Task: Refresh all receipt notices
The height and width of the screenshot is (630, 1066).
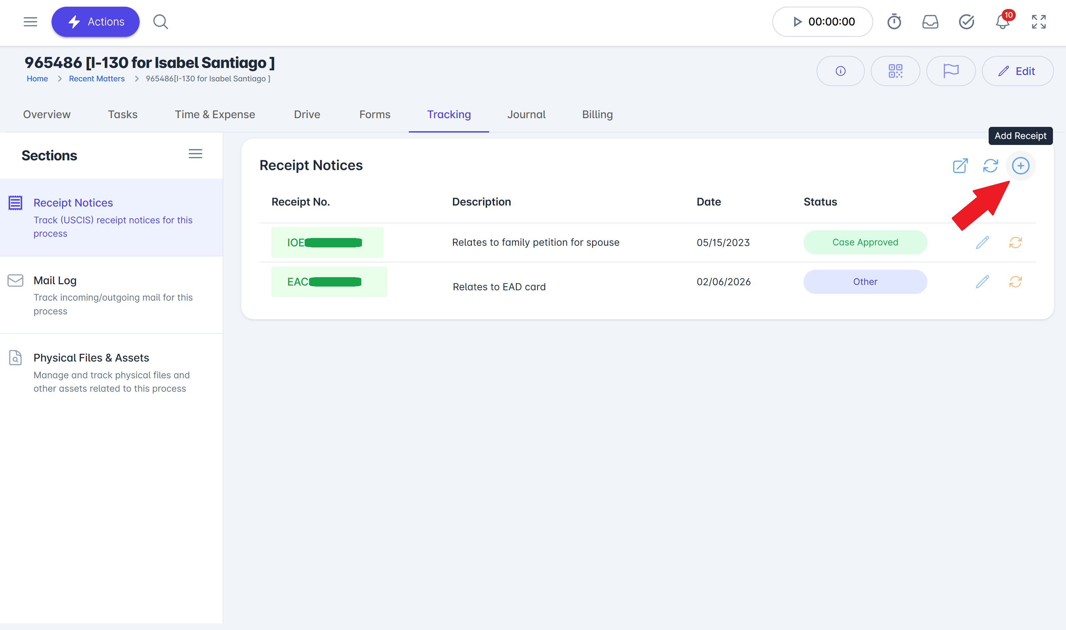Action: click(990, 166)
